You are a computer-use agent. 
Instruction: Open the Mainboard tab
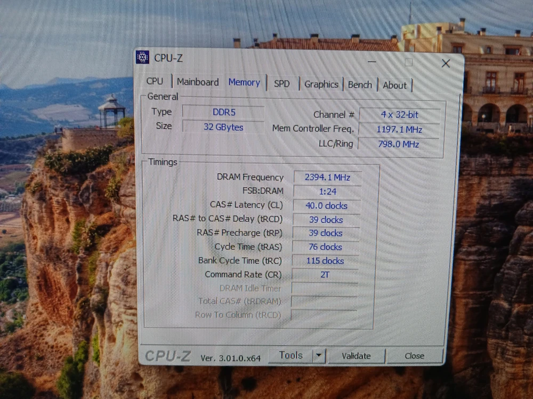pos(198,82)
